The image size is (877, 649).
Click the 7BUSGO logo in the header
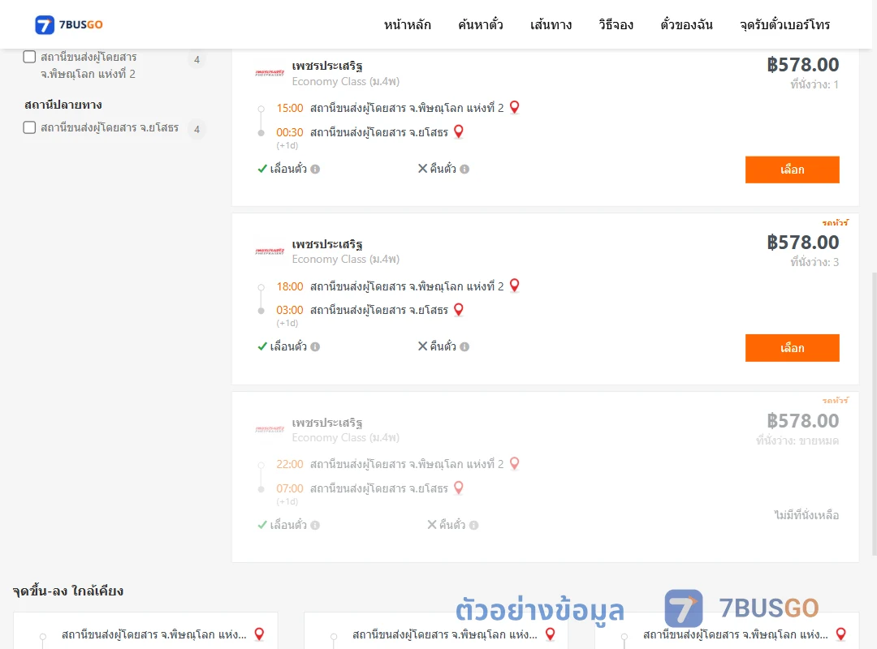[69, 24]
